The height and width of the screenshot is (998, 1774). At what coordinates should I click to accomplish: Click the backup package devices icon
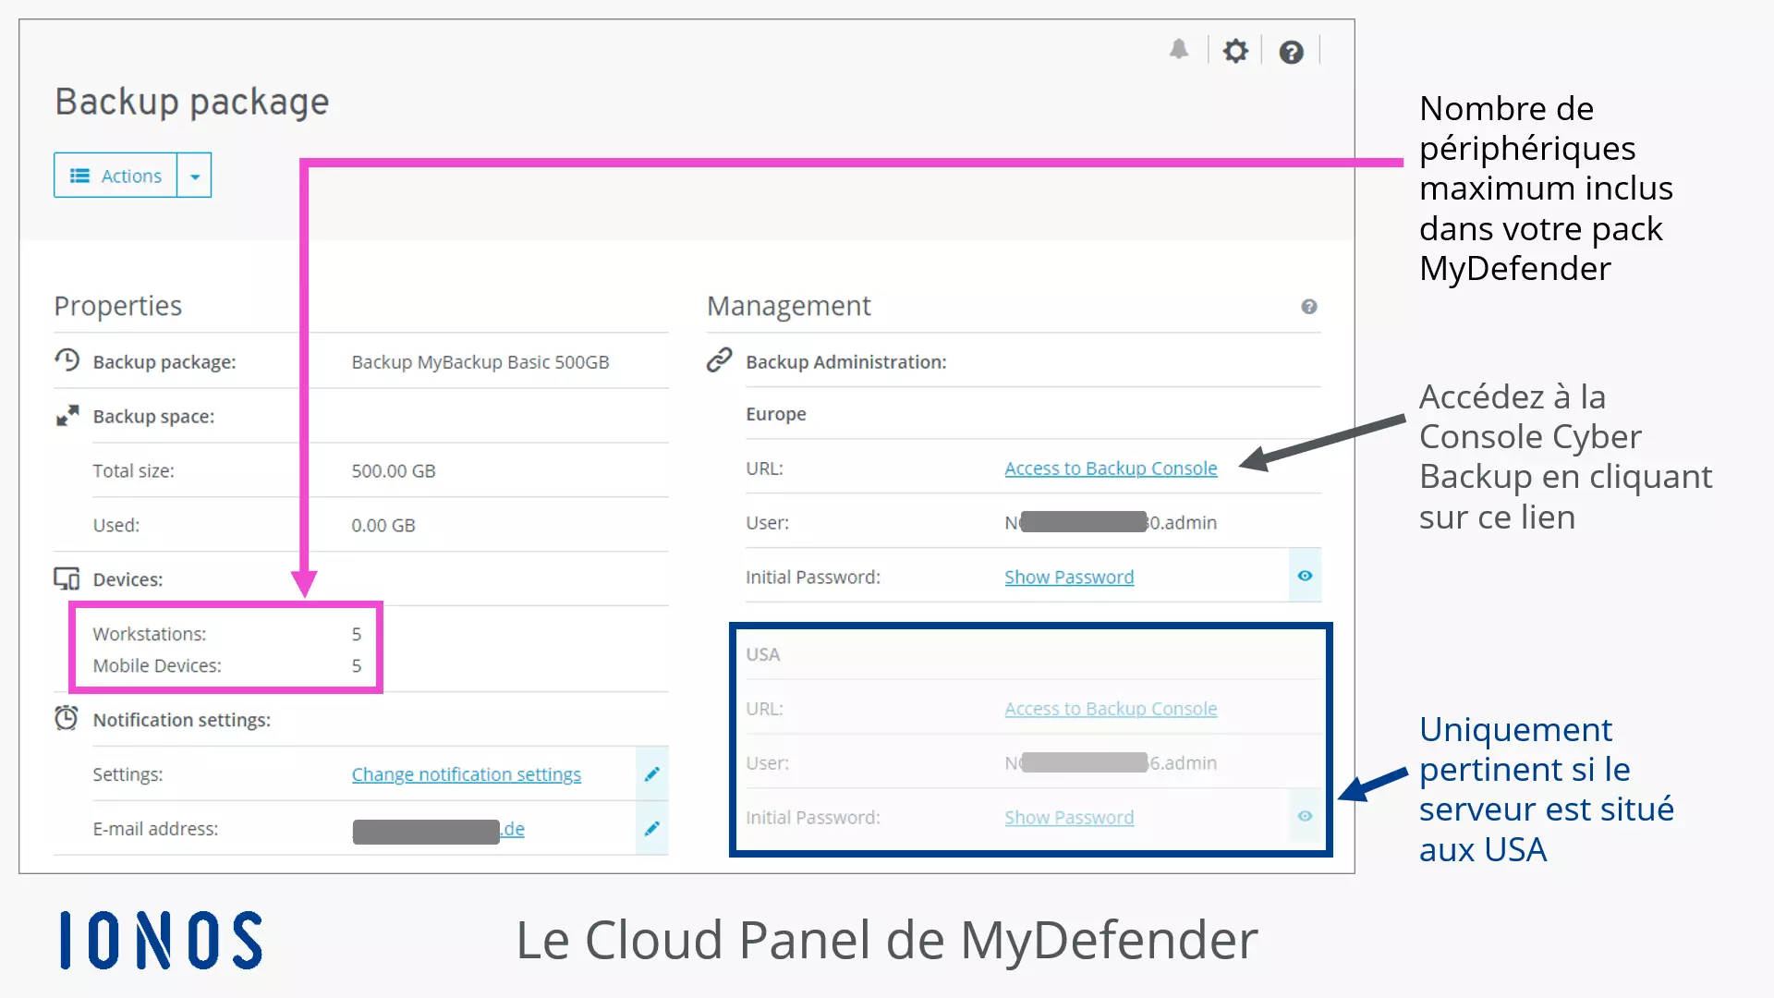point(66,578)
